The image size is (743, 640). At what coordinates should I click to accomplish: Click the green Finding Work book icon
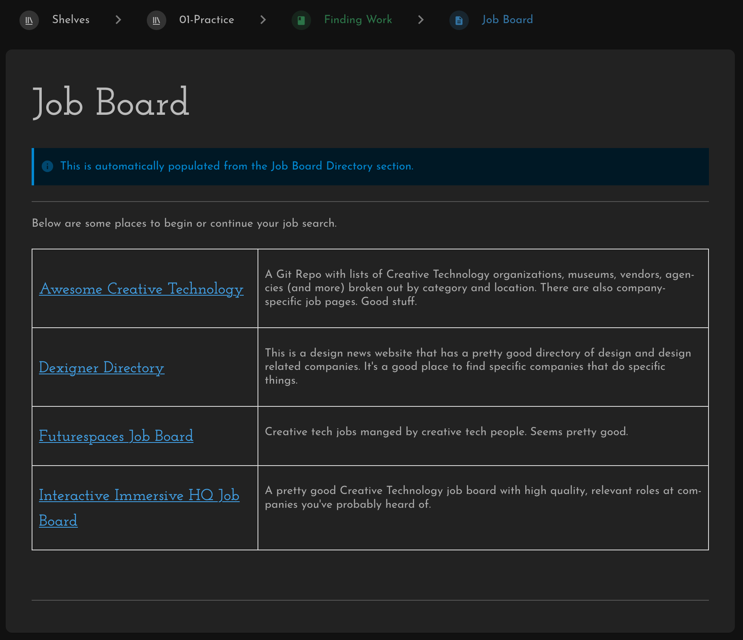301,20
